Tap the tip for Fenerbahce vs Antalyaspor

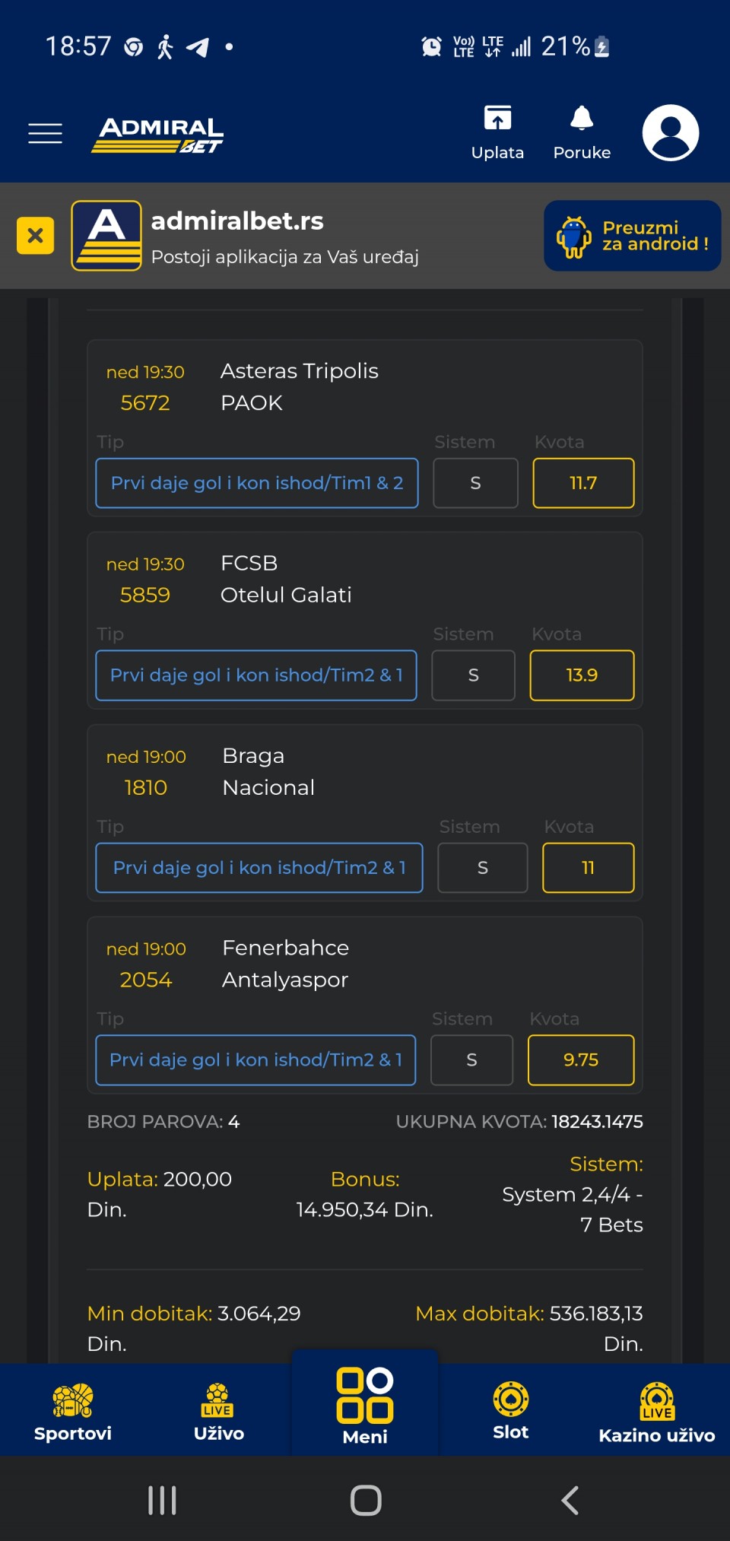(255, 1060)
